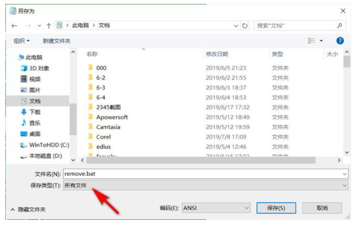Viewport: 352px width, 225px height.
Task: Click 新建文件夹 button
Action: [57, 41]
